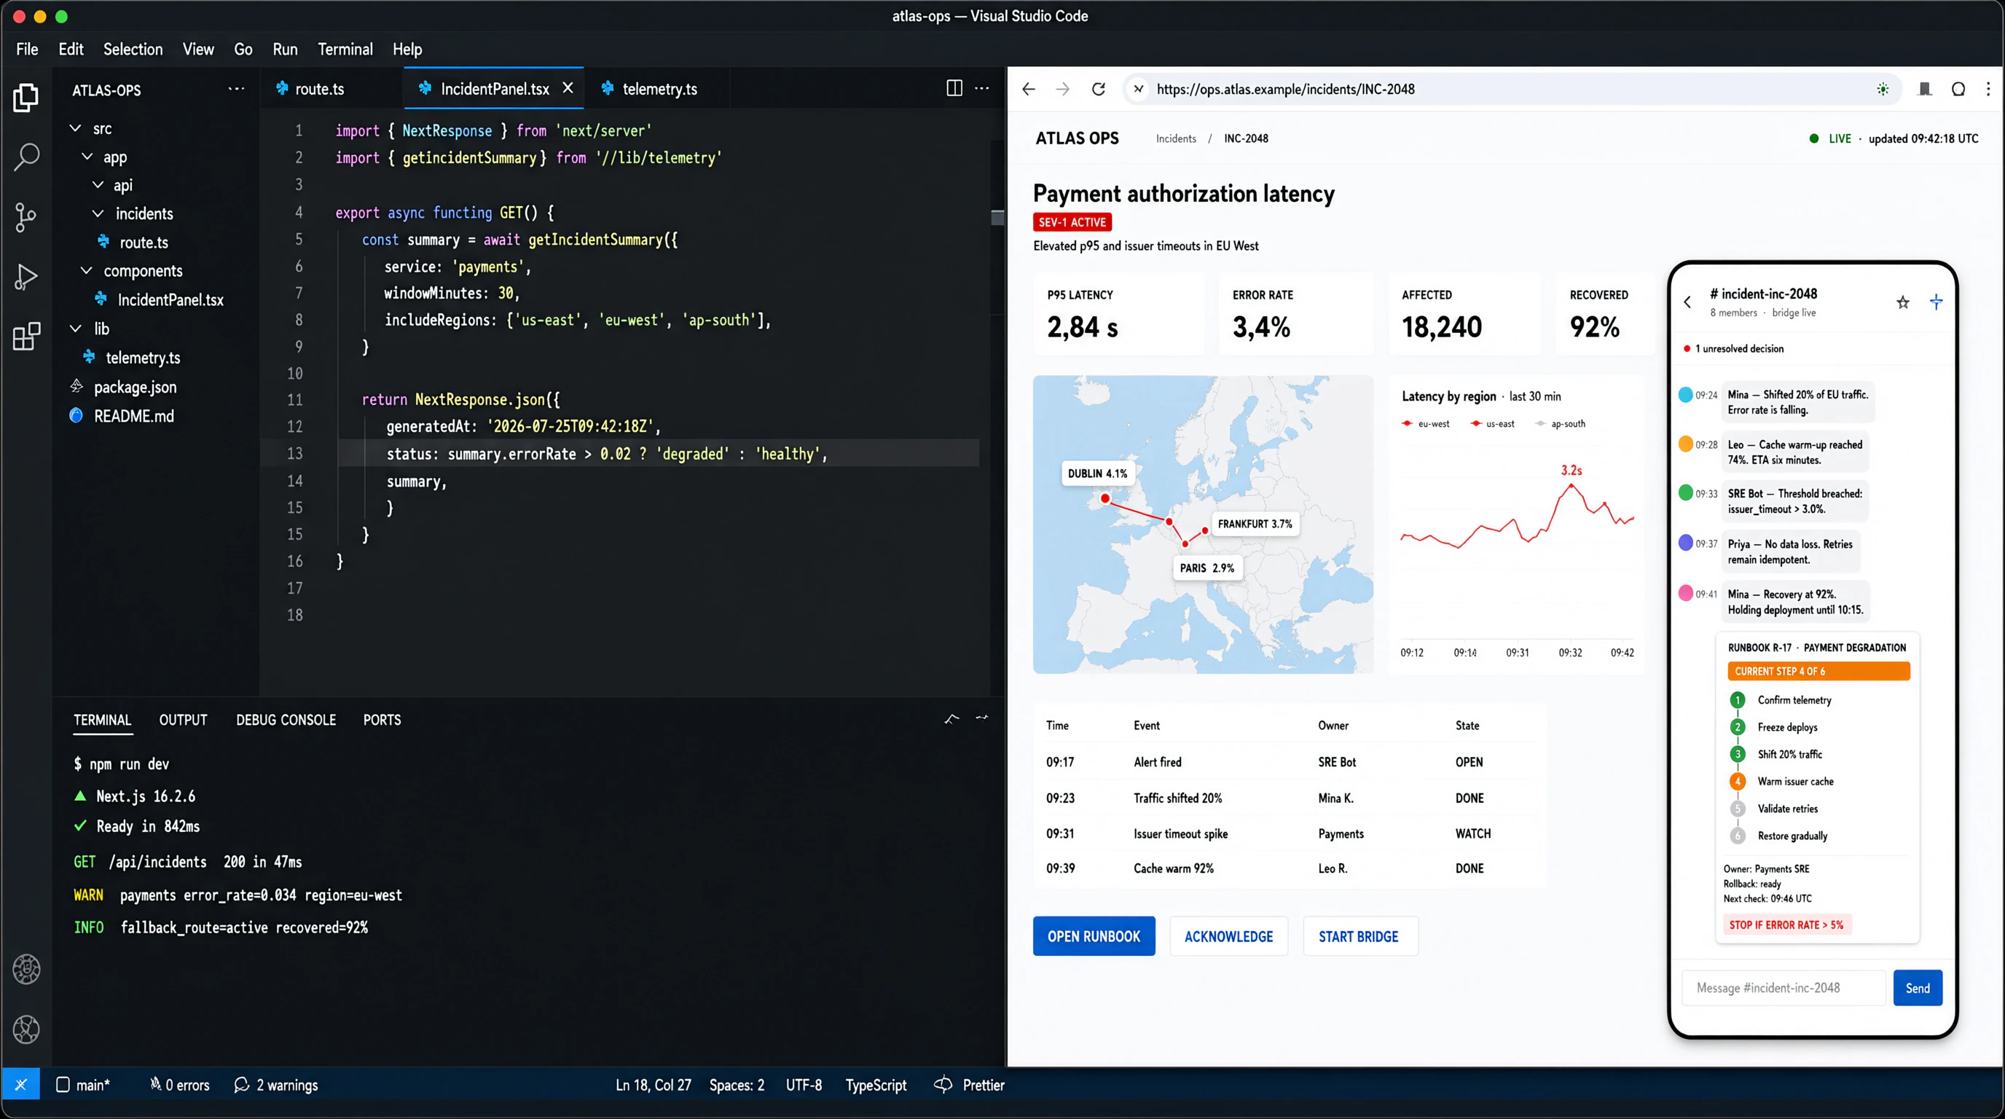
Task: Go forward in the browser preview
Action: pos(1062,89)
